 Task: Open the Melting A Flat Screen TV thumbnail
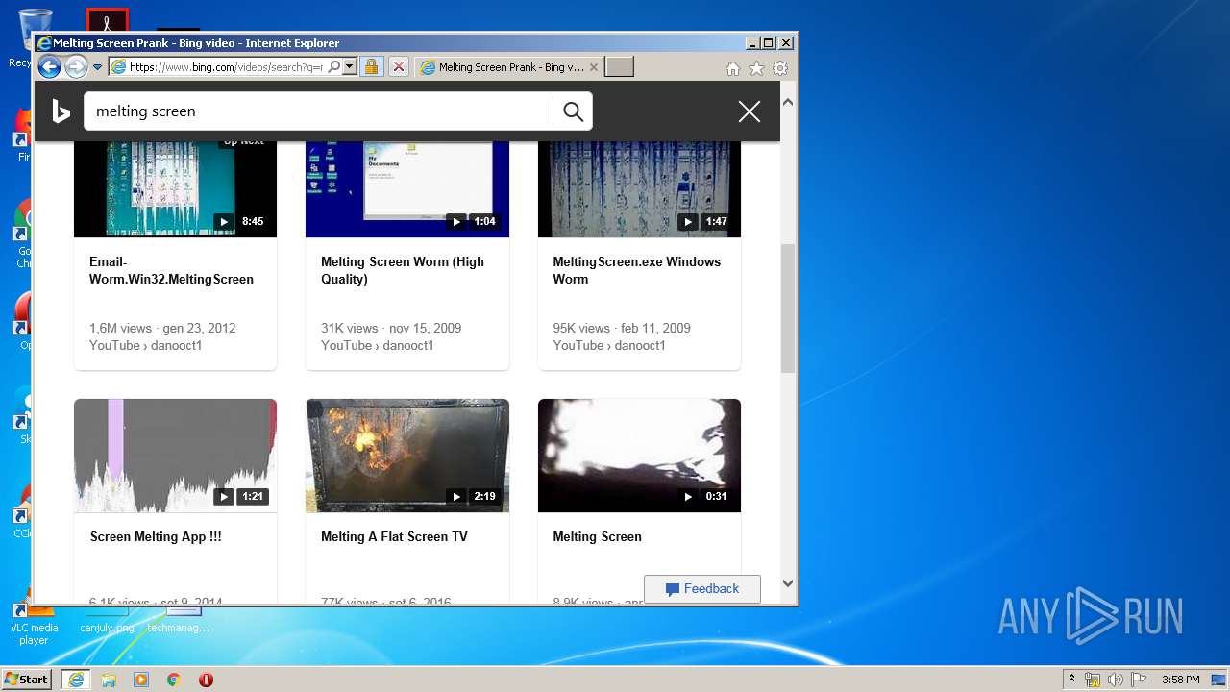(407, 456)
